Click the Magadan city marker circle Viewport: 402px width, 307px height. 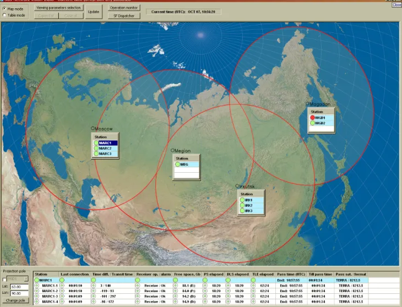pos(308,103)
